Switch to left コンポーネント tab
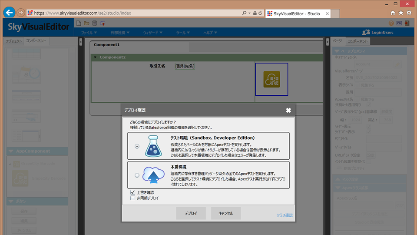This screenshot has height=235, width=417. [x=36, y=41]
